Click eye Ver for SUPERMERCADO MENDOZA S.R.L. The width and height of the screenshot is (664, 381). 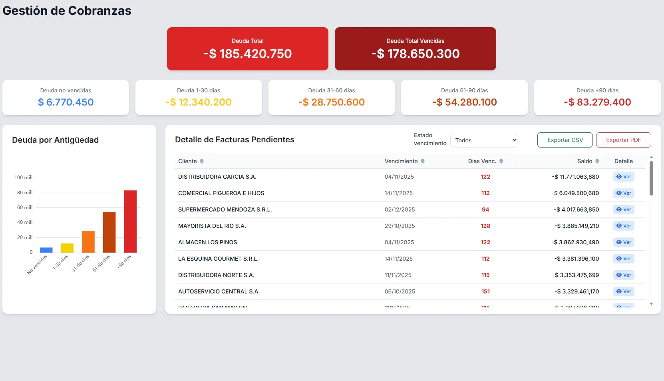click(624, 209)
